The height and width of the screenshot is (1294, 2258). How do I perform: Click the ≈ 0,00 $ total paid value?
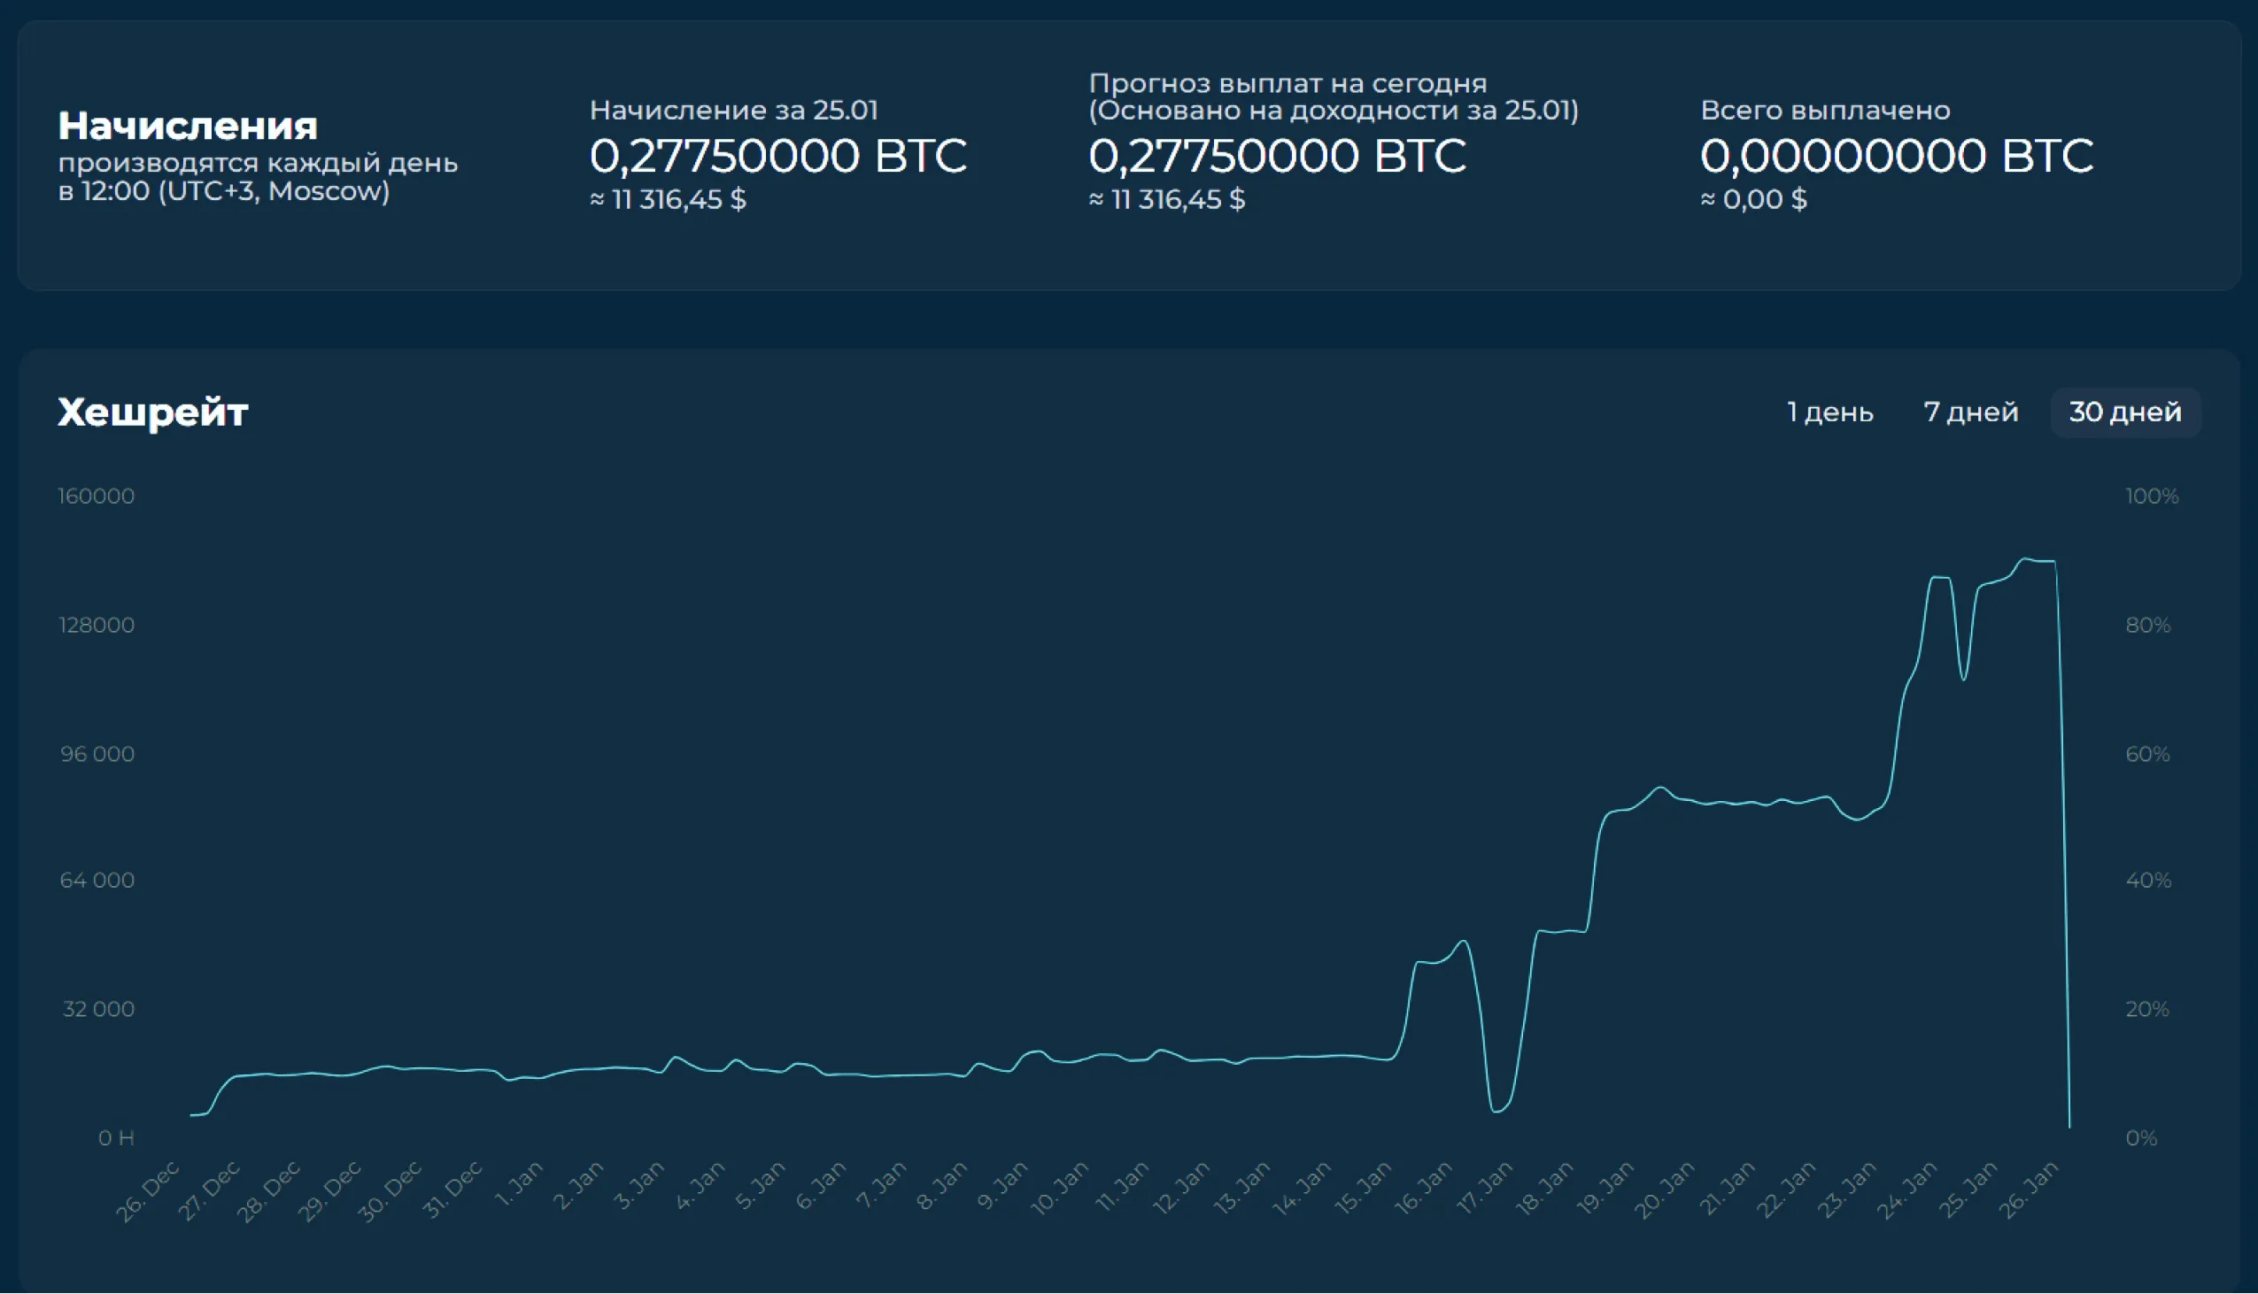[1753, 199]
